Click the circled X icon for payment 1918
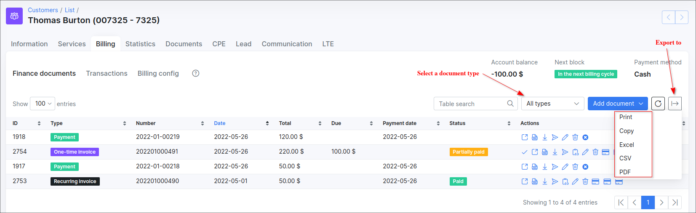The width and height of the screenshot is (696, 213). 585,137
